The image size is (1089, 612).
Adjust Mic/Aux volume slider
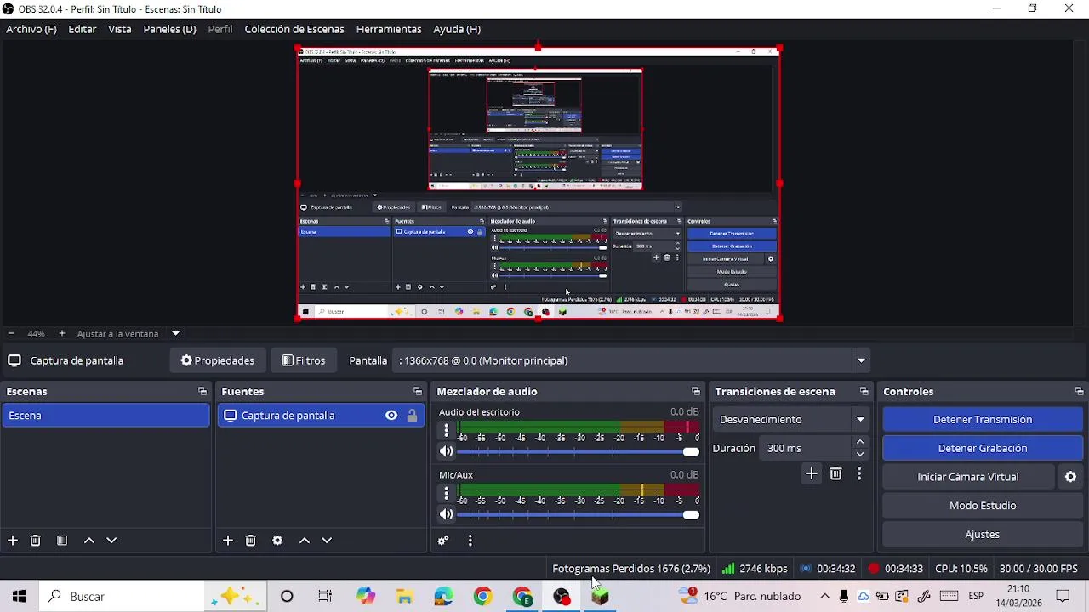[578, 514]
